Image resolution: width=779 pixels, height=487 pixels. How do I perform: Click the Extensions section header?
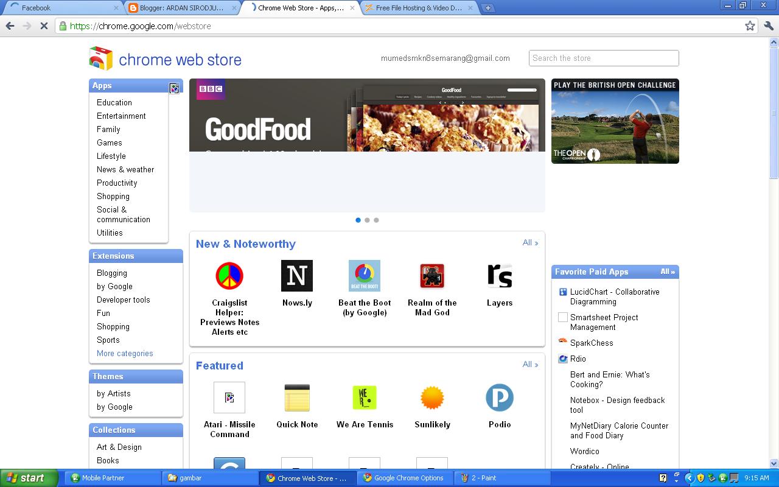click(x=136, y=256)
